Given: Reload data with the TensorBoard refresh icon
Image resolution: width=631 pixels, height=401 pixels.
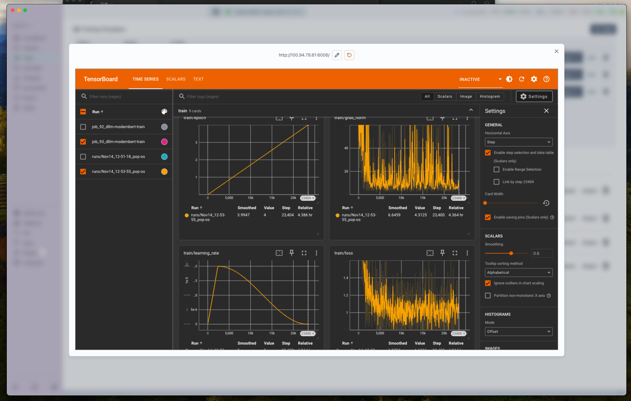Looking at the screenshot, I should click(521, 79).
